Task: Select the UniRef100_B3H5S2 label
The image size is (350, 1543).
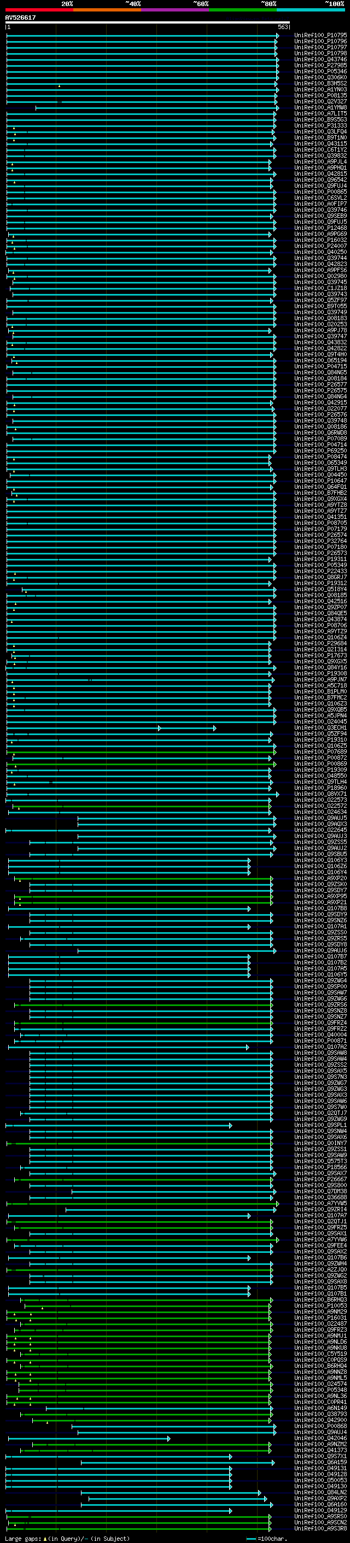Action: click(x=320, y=83)
